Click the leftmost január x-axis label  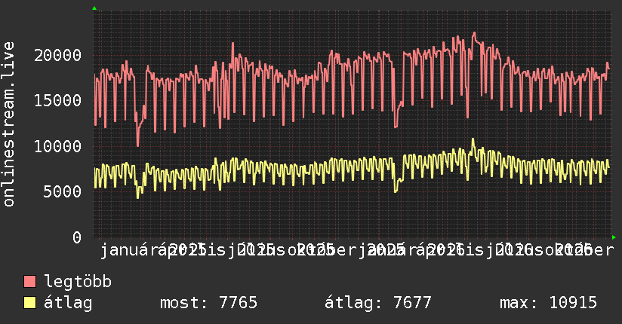point(130,250)
